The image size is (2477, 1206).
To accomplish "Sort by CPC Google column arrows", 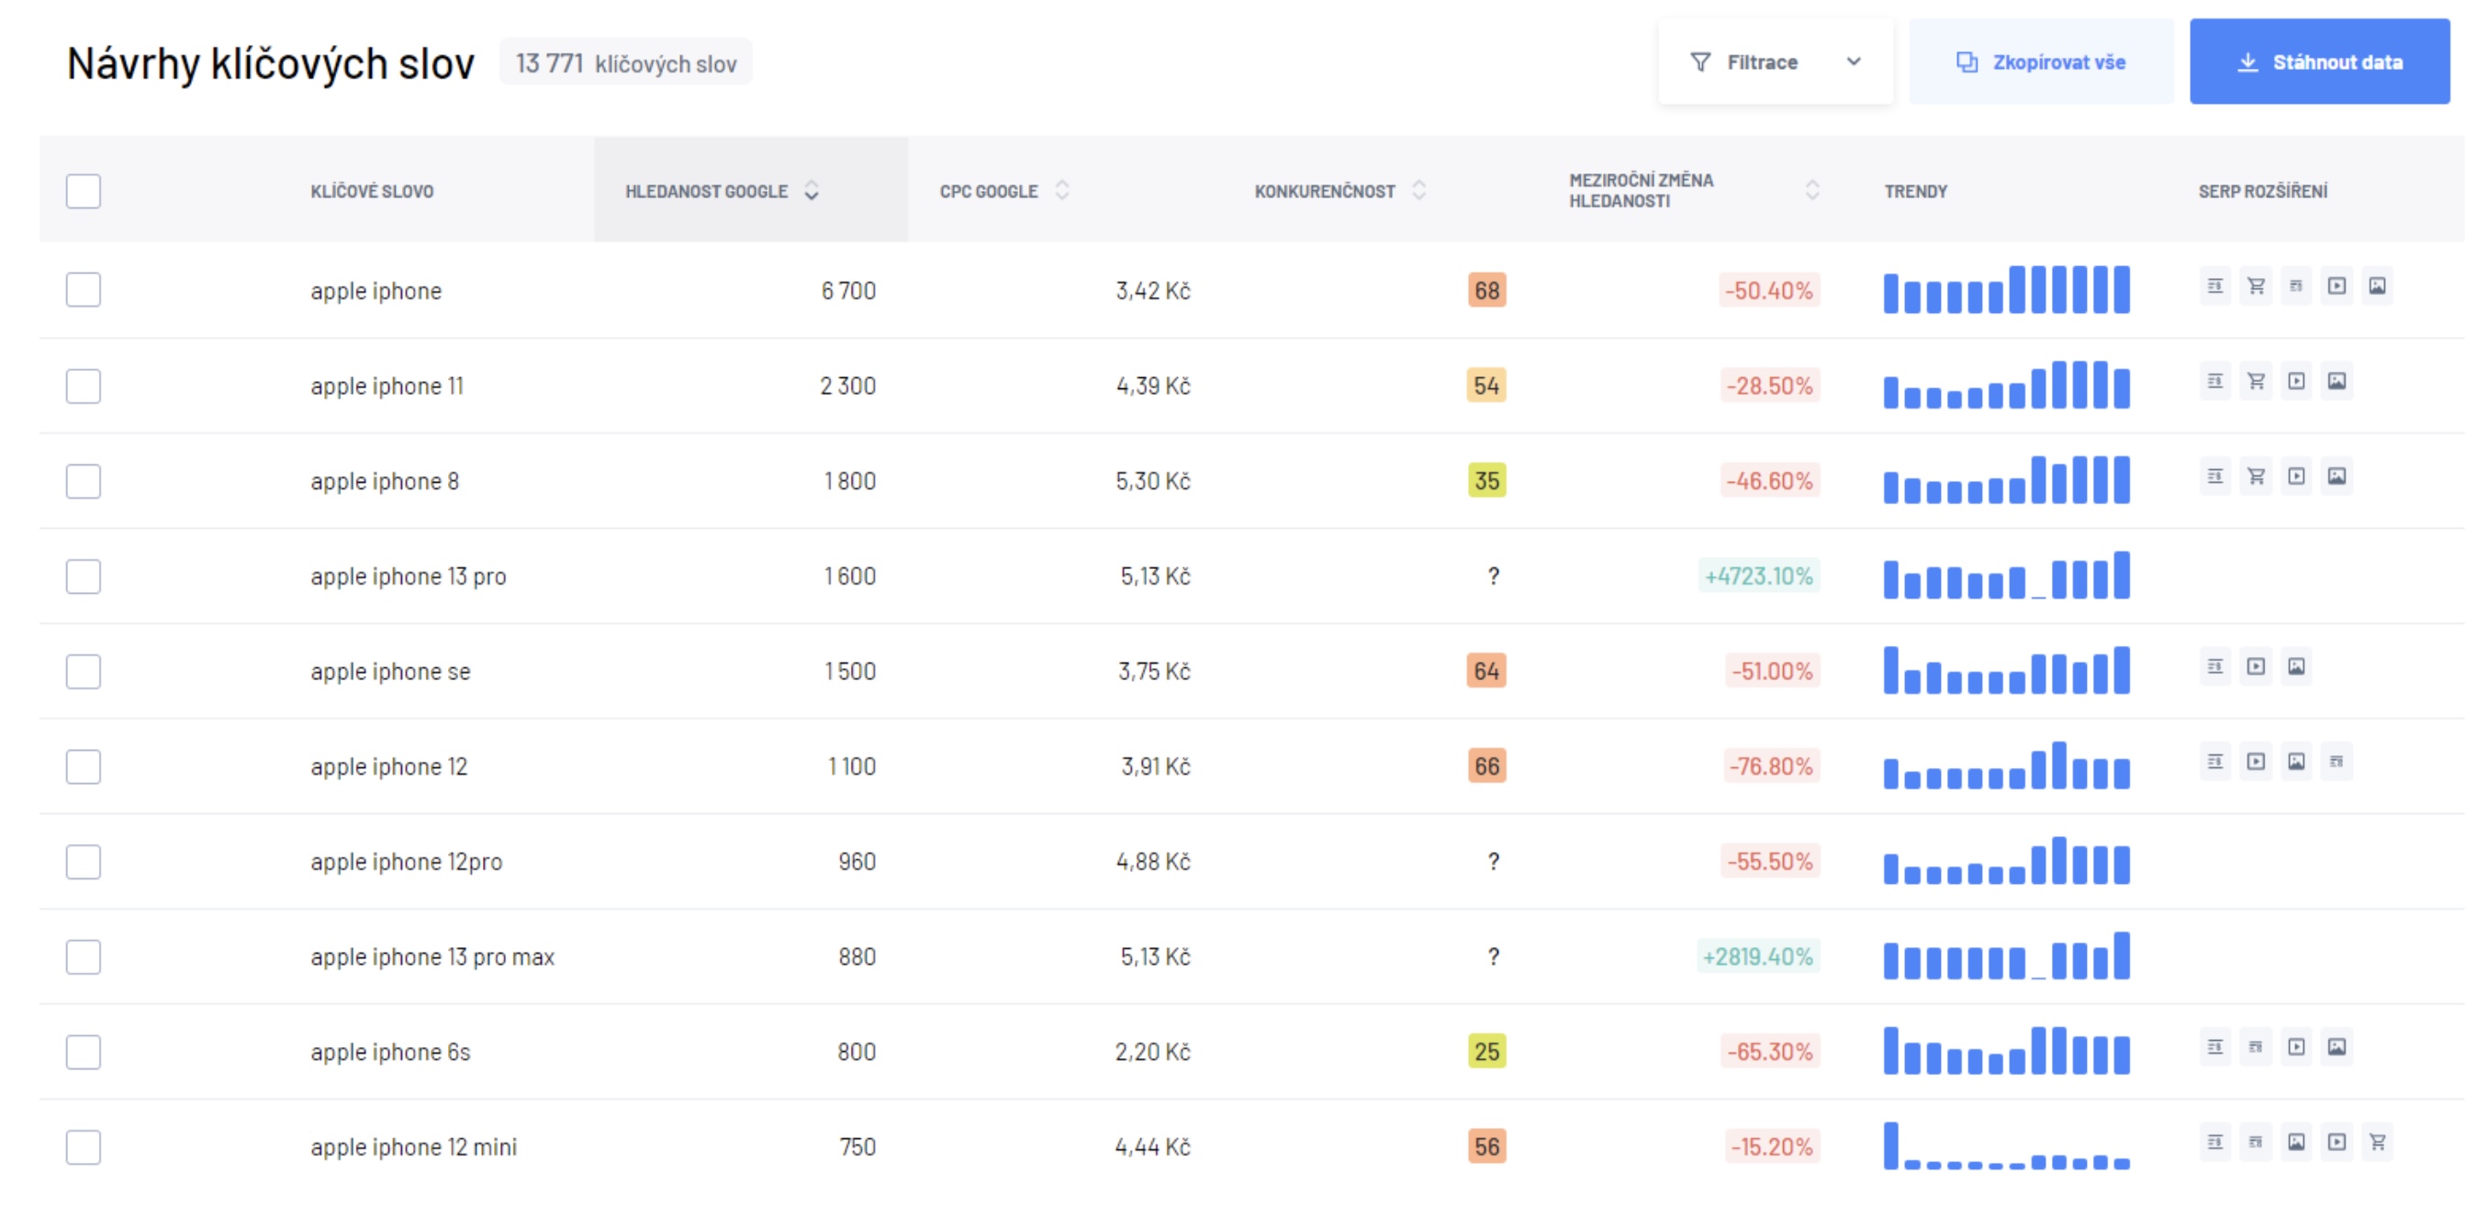I will click(1061, 190).
